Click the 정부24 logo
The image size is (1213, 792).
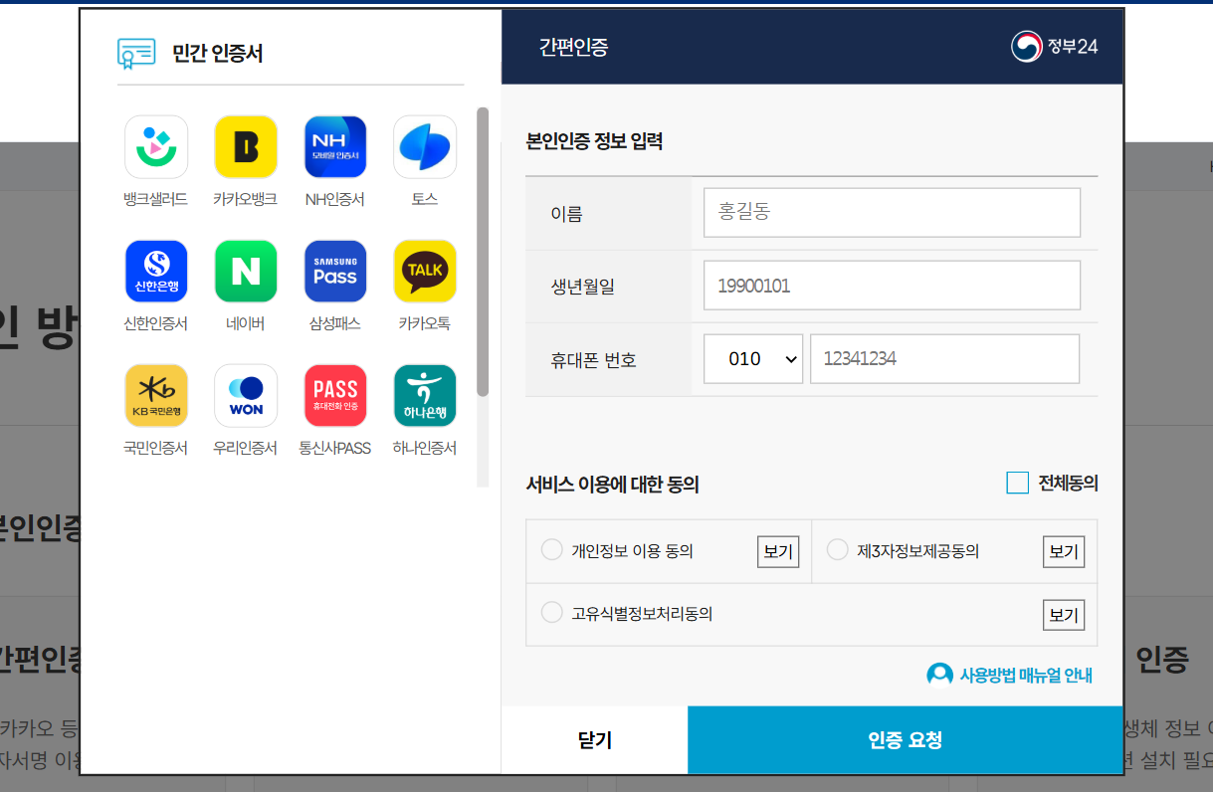click(1055, 47)
